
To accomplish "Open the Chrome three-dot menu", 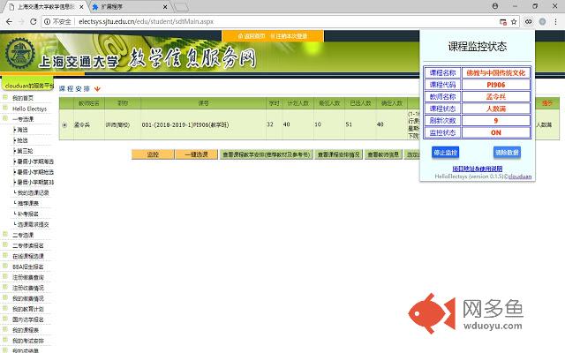I will [555, 21].
